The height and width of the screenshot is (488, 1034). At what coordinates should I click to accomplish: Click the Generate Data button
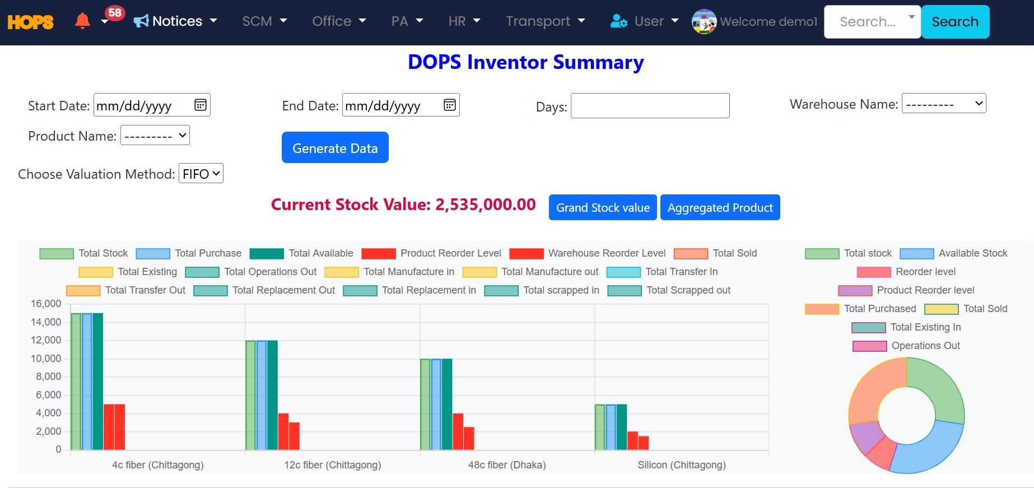pos(335,148)
